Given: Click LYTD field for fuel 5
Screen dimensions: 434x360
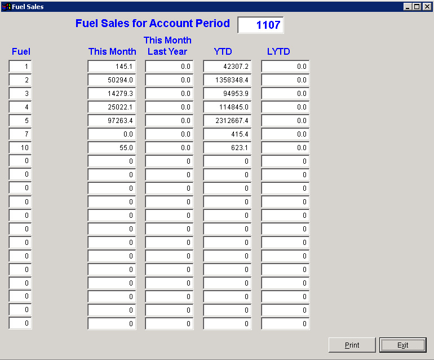Looking at the screenshot, I should (x=285, y=121).
